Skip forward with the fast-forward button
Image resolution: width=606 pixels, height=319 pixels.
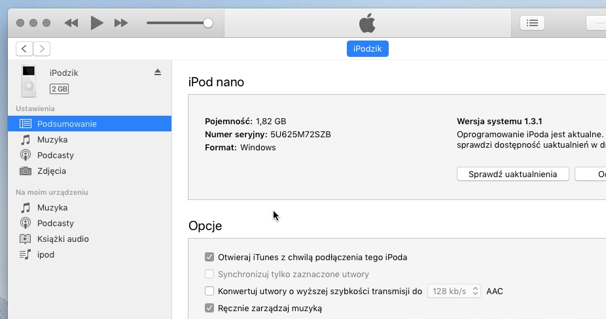(121, 23)
